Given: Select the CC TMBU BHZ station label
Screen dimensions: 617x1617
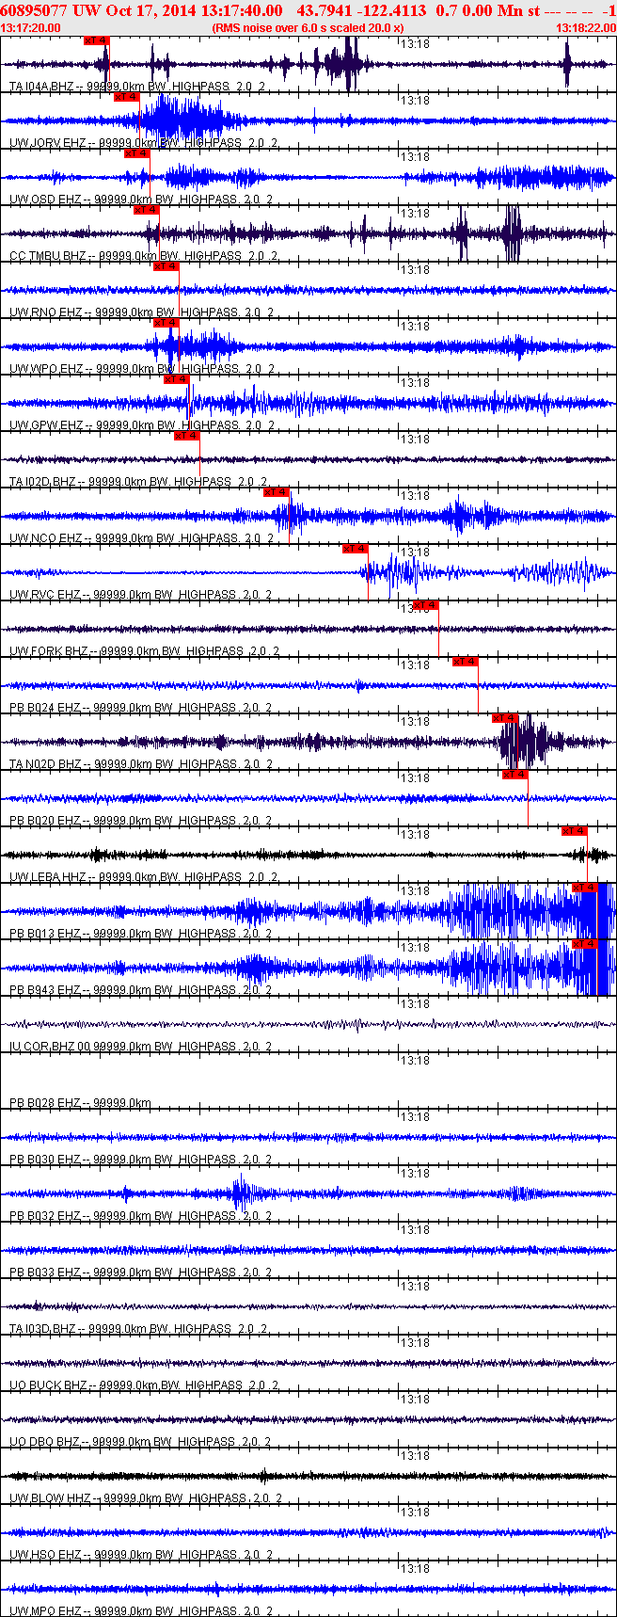Looking at the screenshot, I should pos(143,256).
